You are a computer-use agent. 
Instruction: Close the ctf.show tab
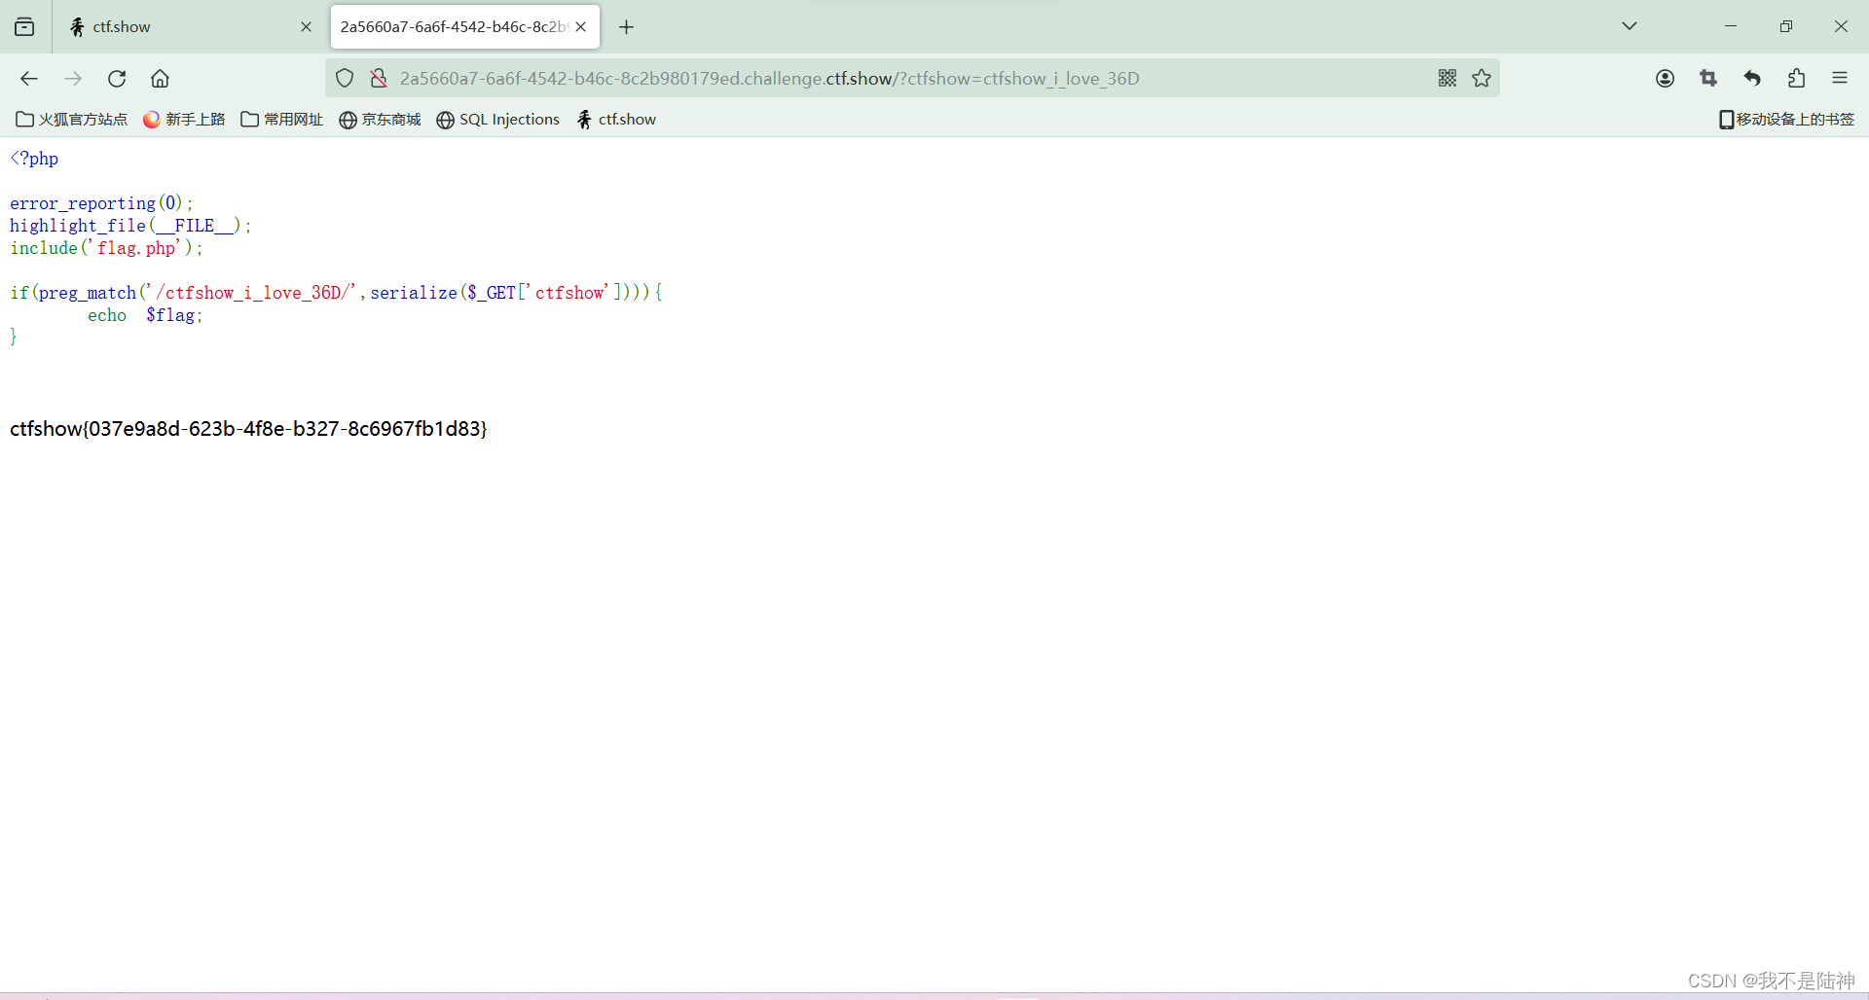tap(306, 27)
